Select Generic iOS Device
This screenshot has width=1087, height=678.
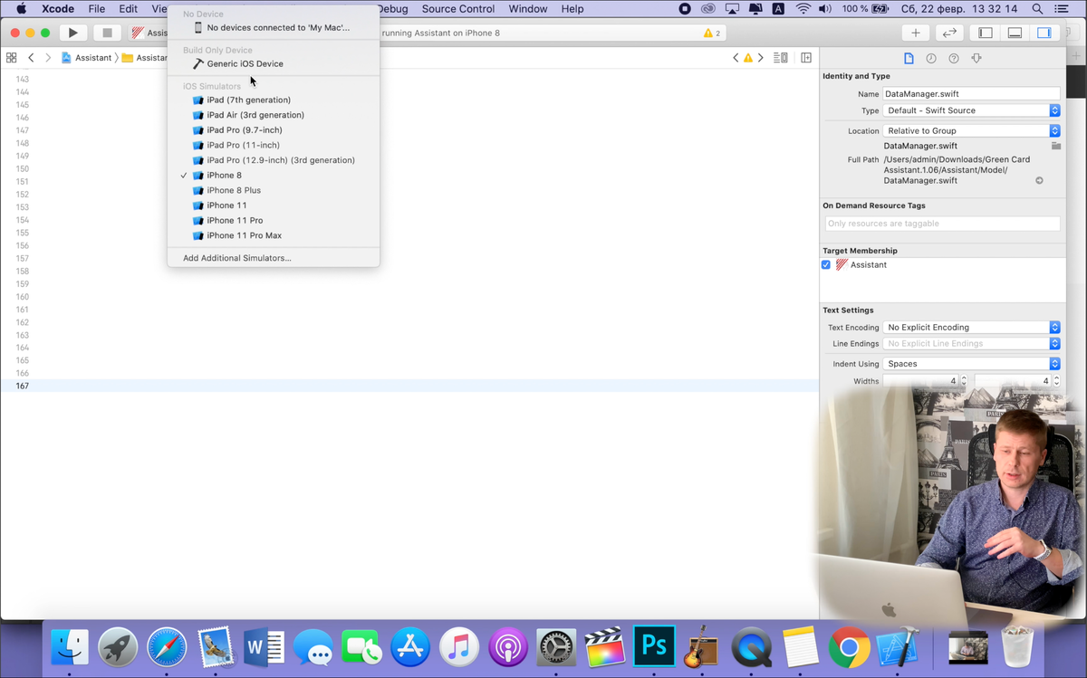coord(274,63)
